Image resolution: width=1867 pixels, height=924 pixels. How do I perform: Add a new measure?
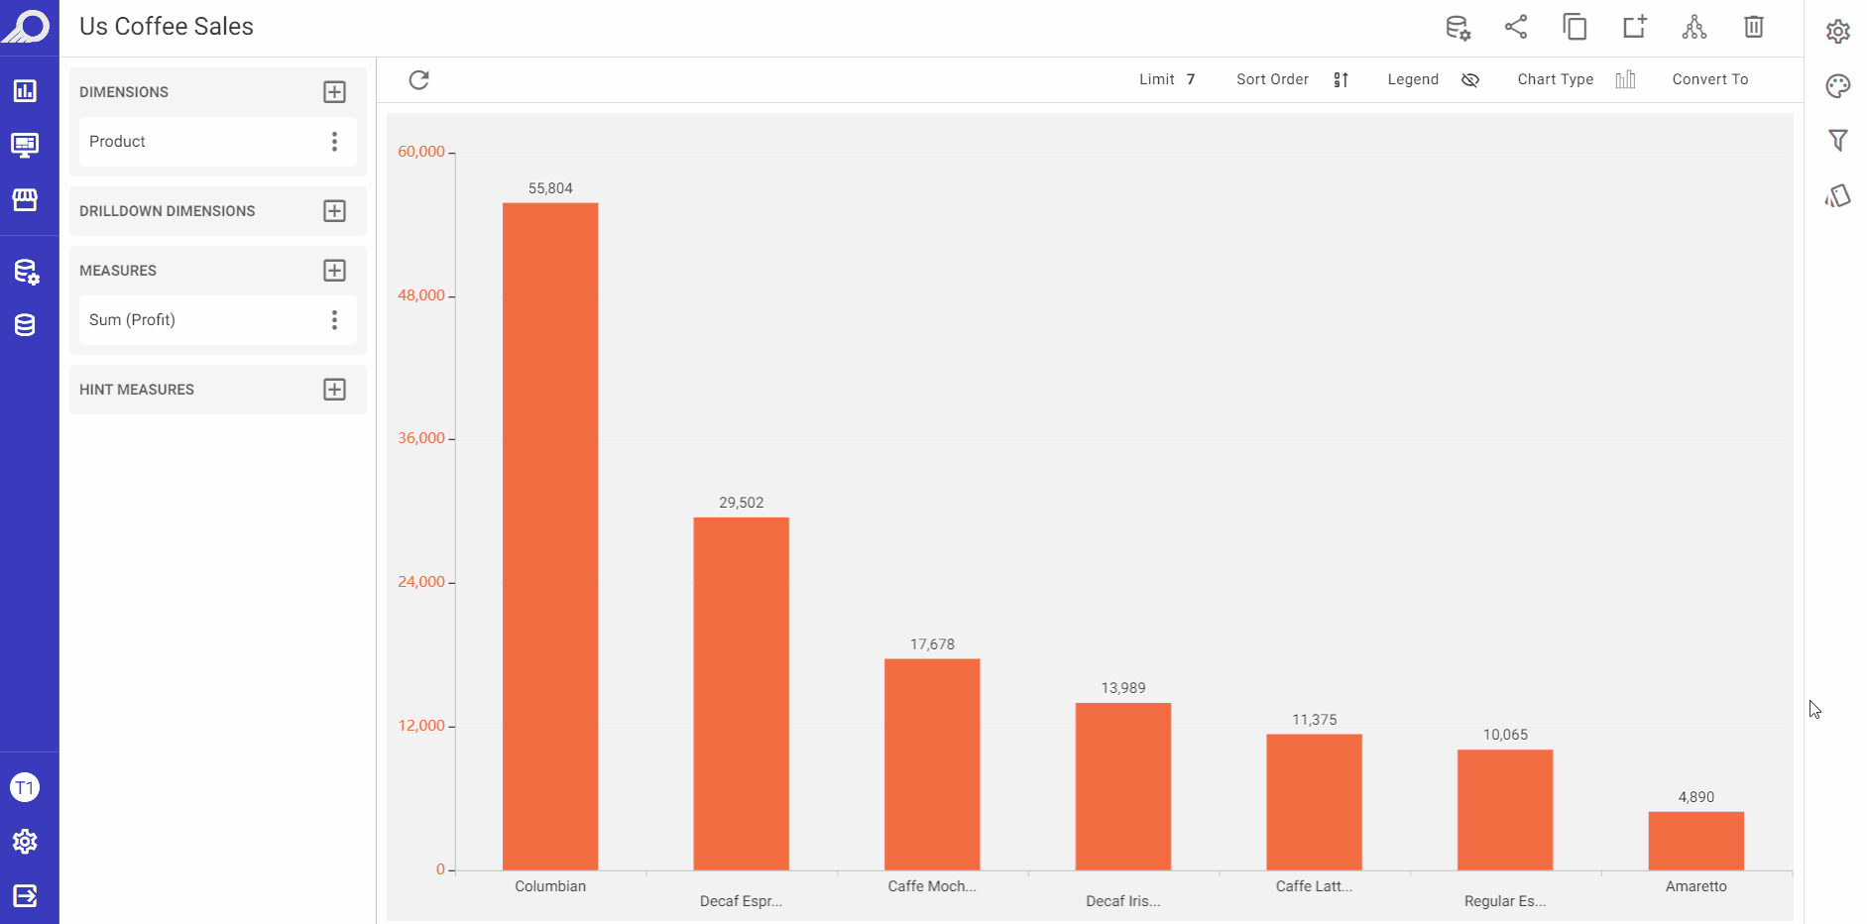pos(335,271)
